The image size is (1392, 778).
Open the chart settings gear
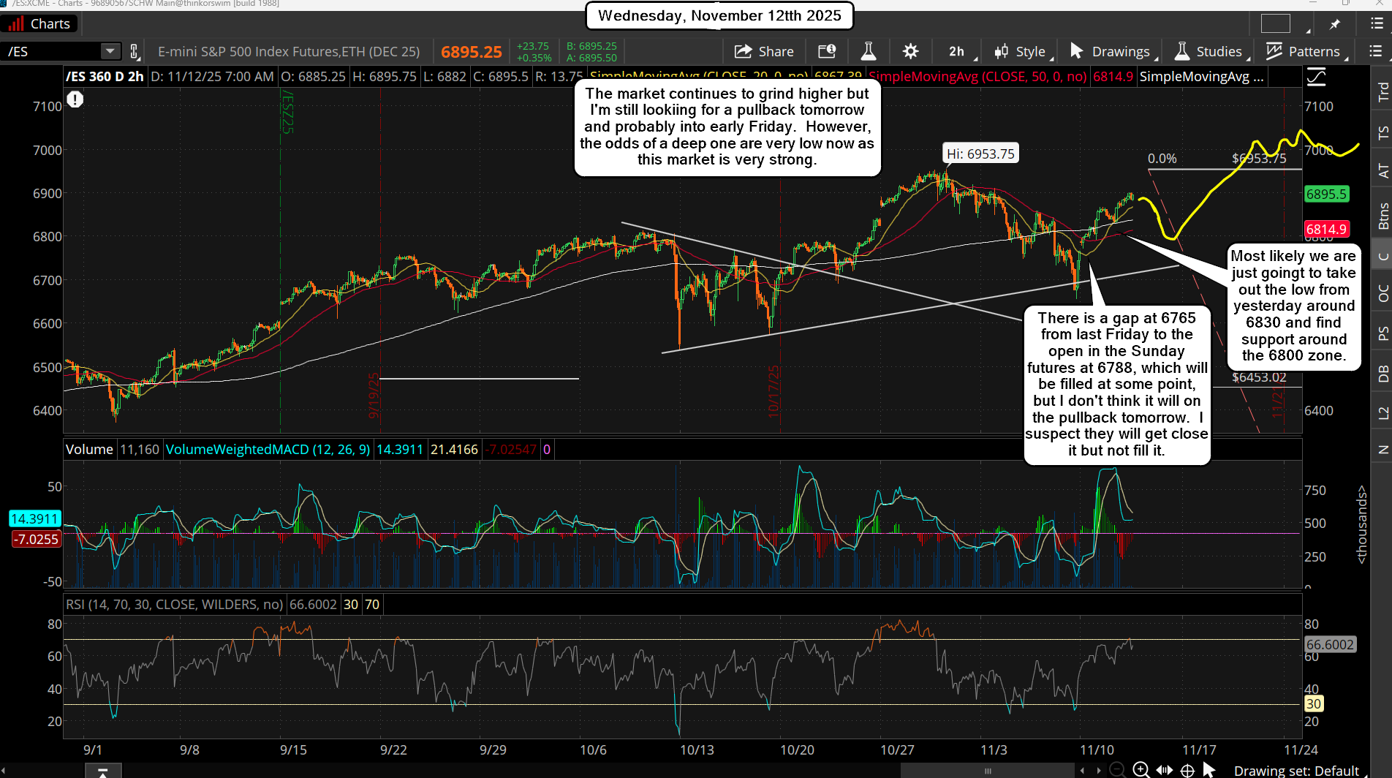coord(910,51)
